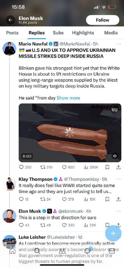The width and height of the screenshot is (124, 268).
Task: Repost Mario Nawfal's post with 310 reposts
Action: coord(46,167)
